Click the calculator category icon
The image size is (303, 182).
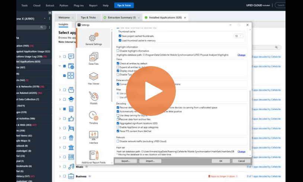pyautogui.click(x=71, y=109)
